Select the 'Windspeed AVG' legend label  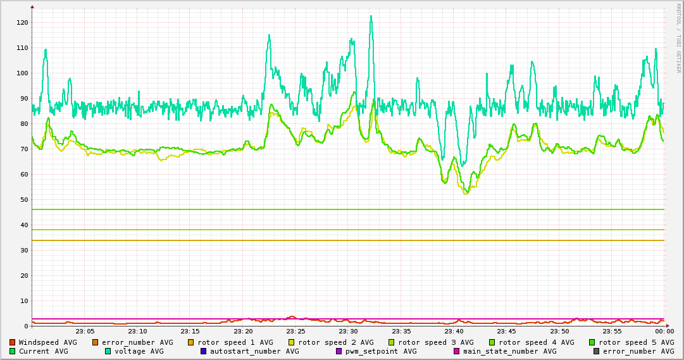[47, 342]
